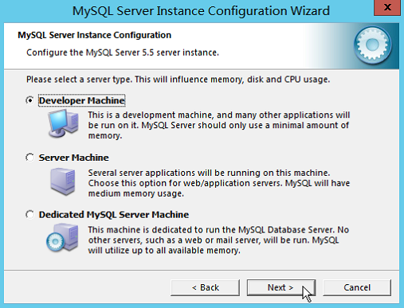Click the wizard window title bar text
The height and width of the screenshot is (308, 404).
coord(201,11)
